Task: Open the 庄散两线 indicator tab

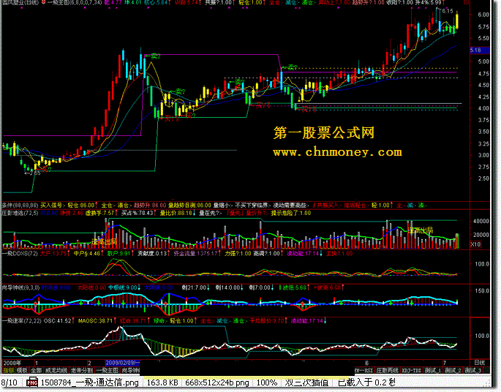Action: [387, 371]
